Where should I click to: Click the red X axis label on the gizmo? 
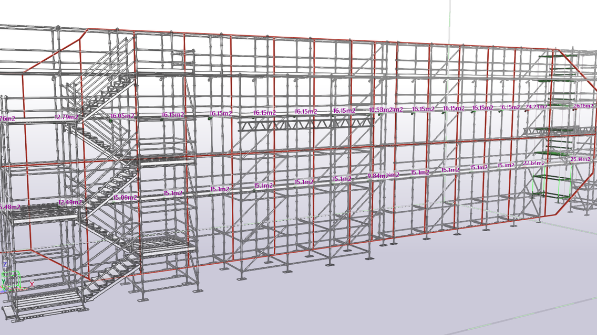[x=32, y=284]
